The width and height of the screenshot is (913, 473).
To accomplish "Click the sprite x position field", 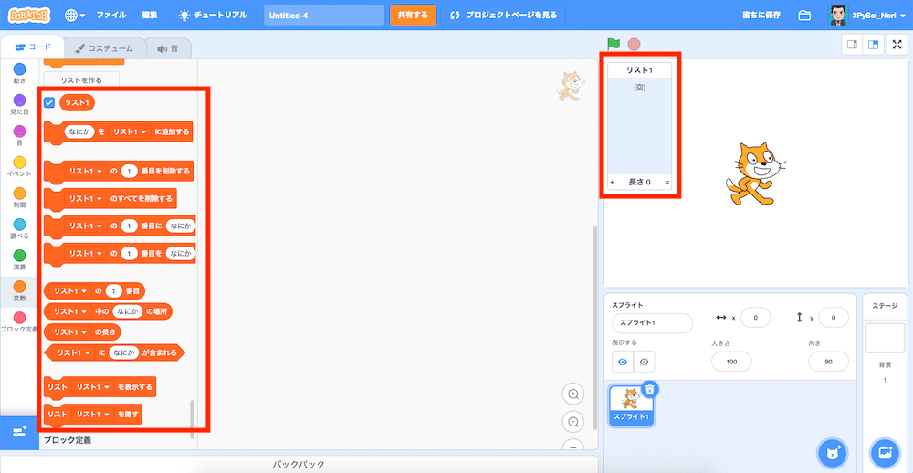I will (755, 318).
